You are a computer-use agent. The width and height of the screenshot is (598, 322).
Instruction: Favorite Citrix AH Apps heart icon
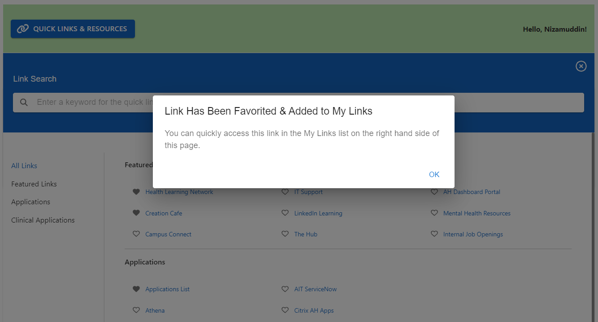click(x=285, y=310)
